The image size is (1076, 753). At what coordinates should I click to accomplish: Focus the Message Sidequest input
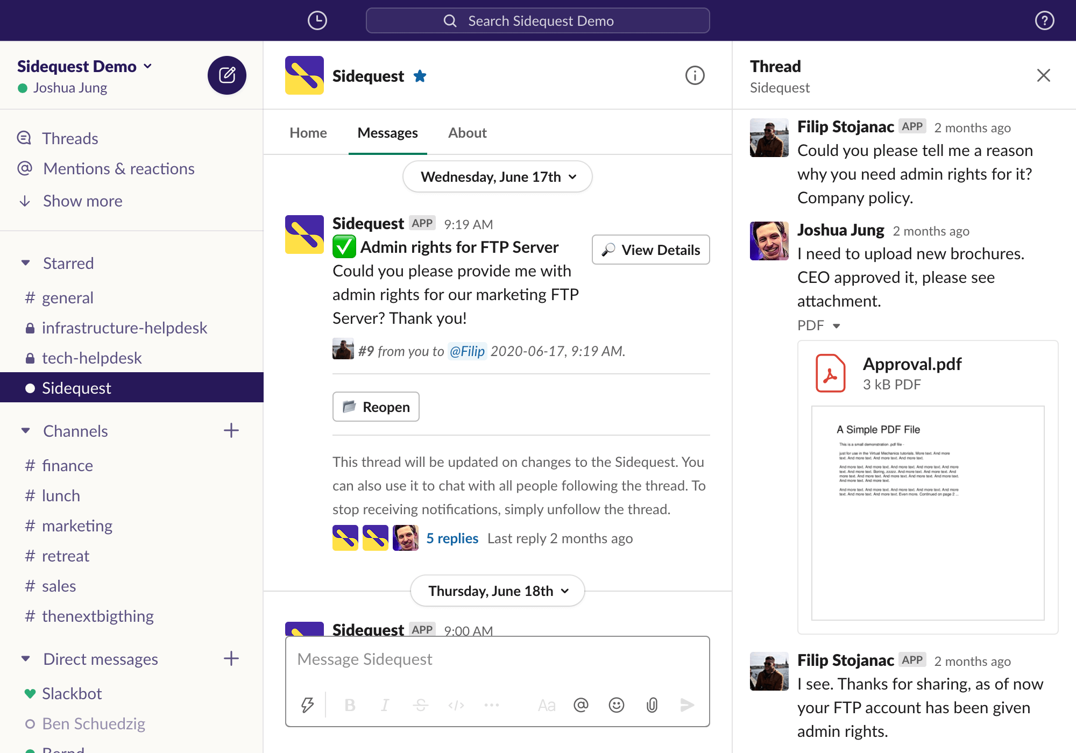(498, 659)
